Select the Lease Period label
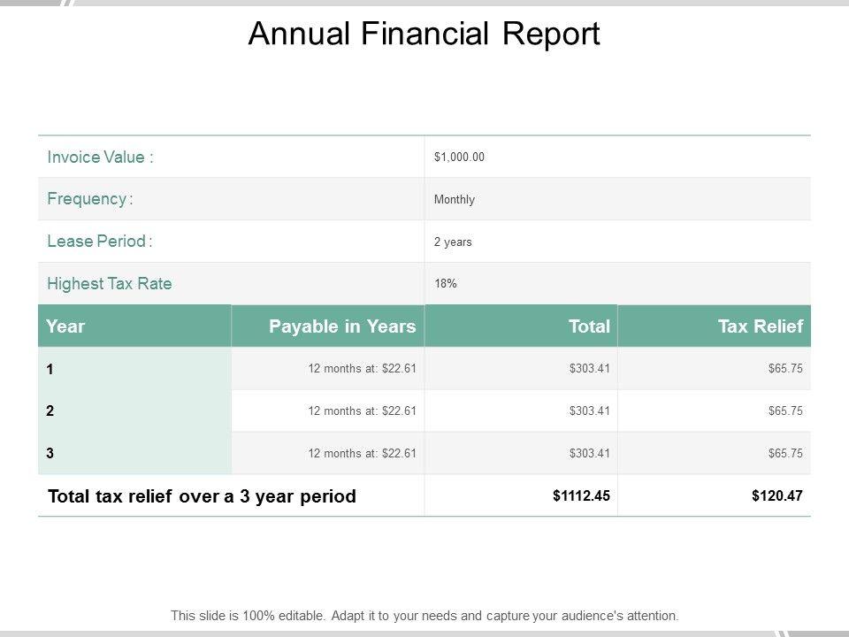This screenshot has height=637, width=849. pos(100,242)
